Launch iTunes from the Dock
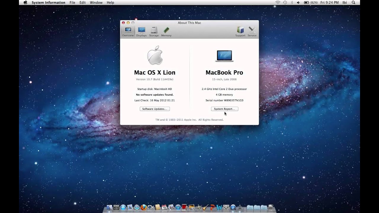Image resolution: width=379 pixels, height=213 pixels. (x=178, y=207)
